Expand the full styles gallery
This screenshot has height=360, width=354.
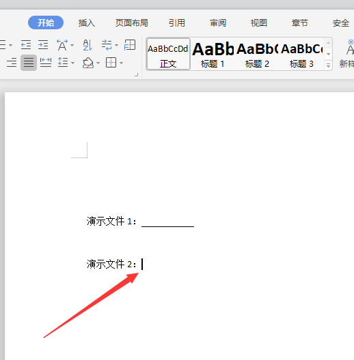tap(328, 65)
